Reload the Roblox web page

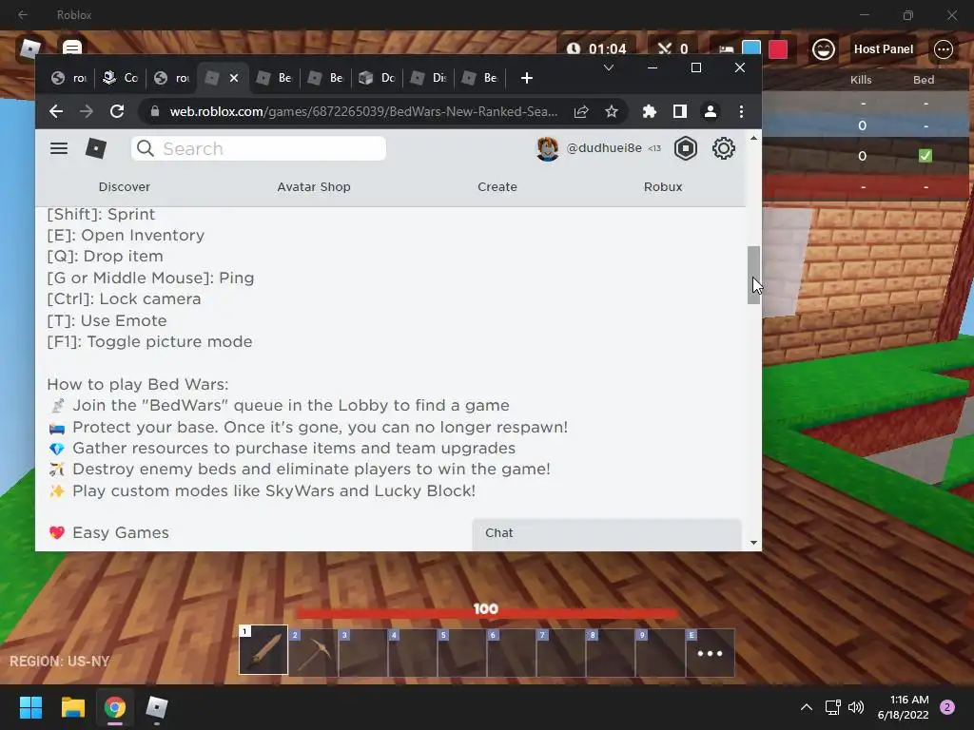point(117,111)
